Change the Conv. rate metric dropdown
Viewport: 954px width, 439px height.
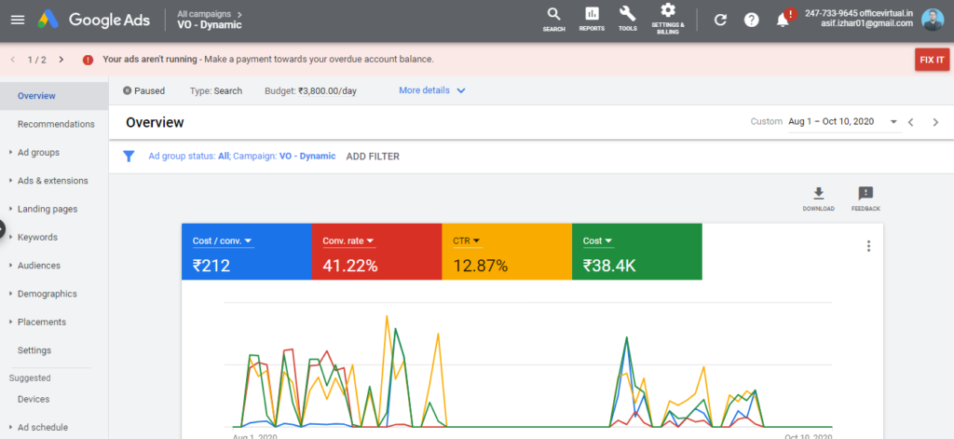click(348, 241)
